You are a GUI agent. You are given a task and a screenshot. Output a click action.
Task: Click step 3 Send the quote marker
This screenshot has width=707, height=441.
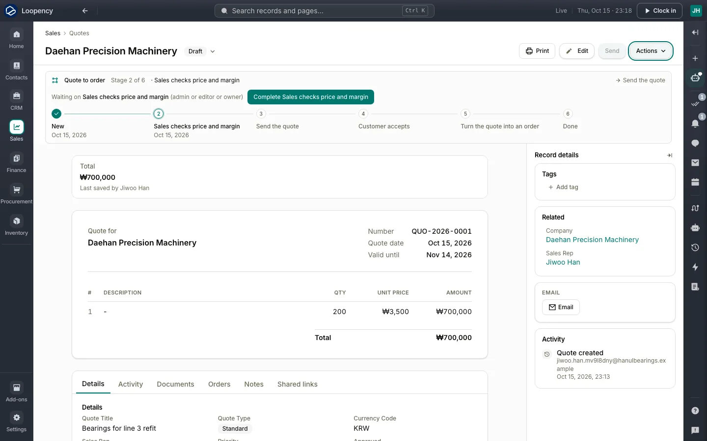[261, 114]
